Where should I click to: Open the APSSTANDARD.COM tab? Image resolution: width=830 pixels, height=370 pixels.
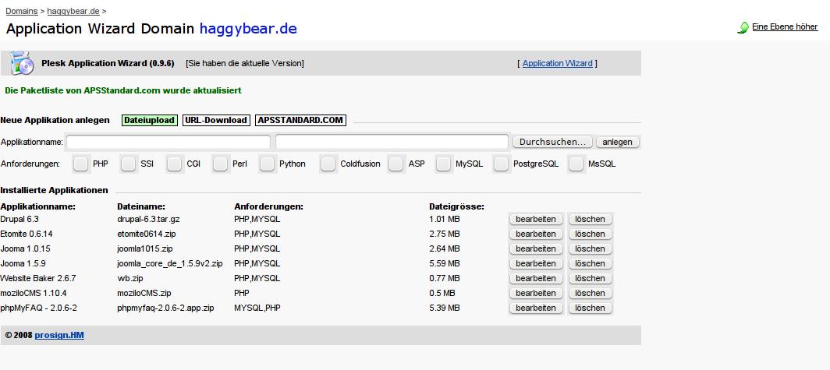click(x=300, y=120)
